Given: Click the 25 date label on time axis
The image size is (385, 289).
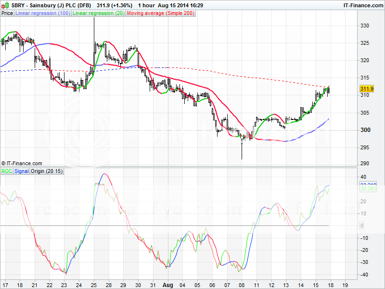Looking at the screenshot, I should 94,285.
